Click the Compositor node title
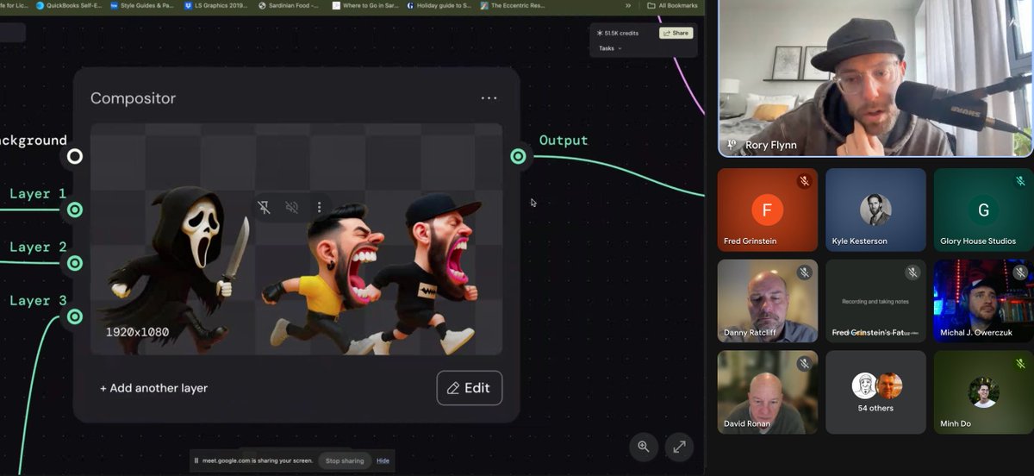The width and height of the screenshot is (1034, 476). (133, 98)
